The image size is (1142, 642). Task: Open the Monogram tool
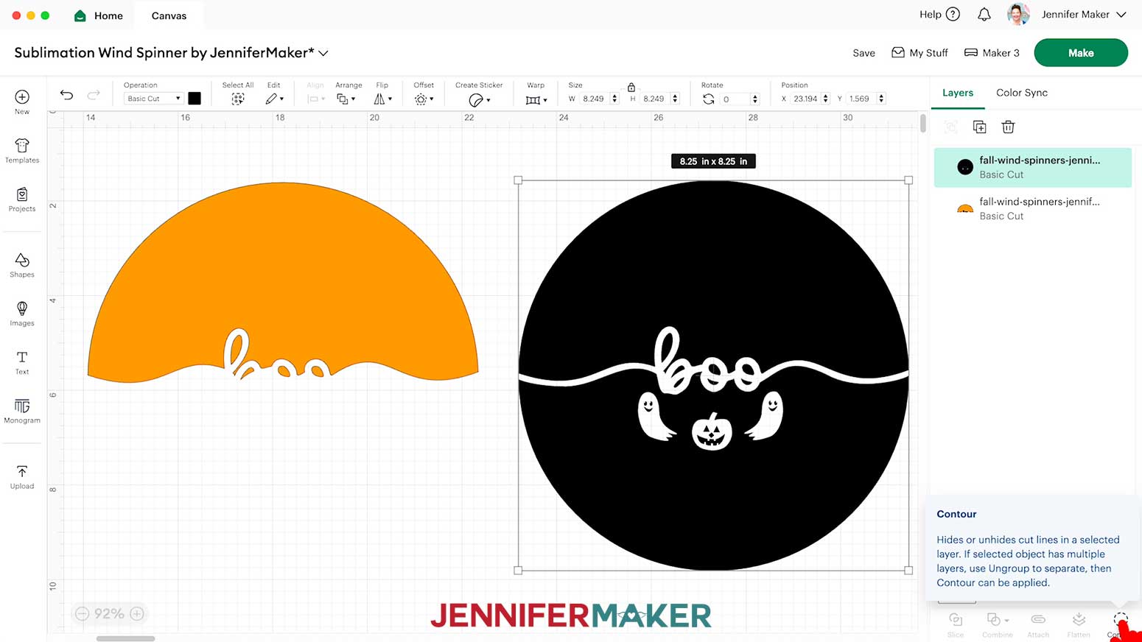tap(22, 411)
